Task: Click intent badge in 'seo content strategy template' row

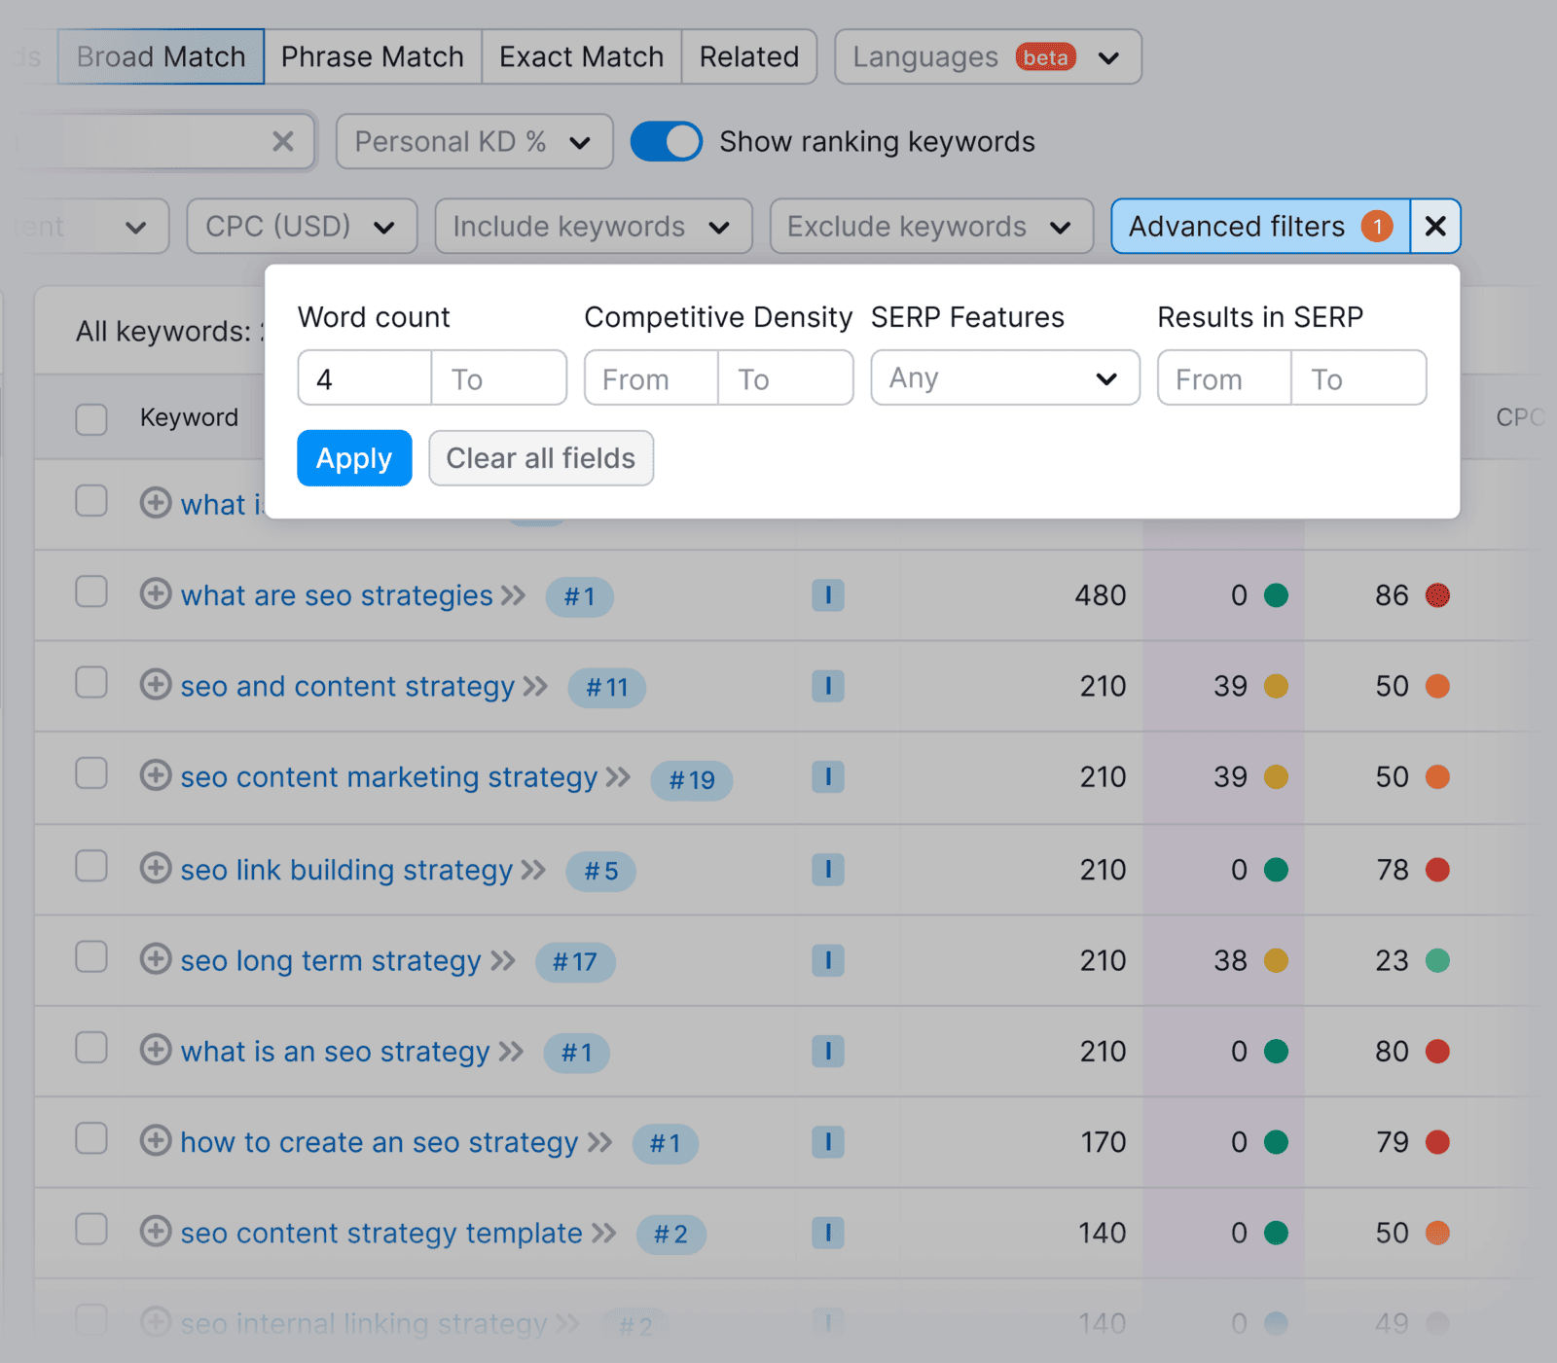Action: pos(828,1233)
